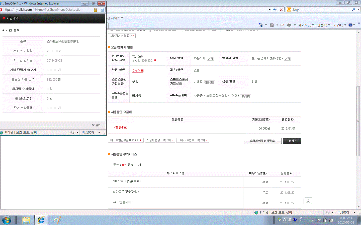Image resolution: width=361 pixels, height=225 pixels.
Task: Click 변경 button next to 자동이체
Action: (210, 58)
